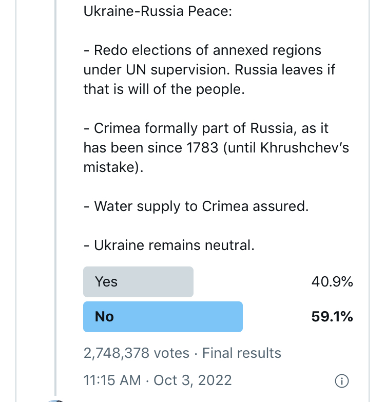Click the Ukraine remains neutral line
This screenshot has width=385, height=402.
coord(169,245)
